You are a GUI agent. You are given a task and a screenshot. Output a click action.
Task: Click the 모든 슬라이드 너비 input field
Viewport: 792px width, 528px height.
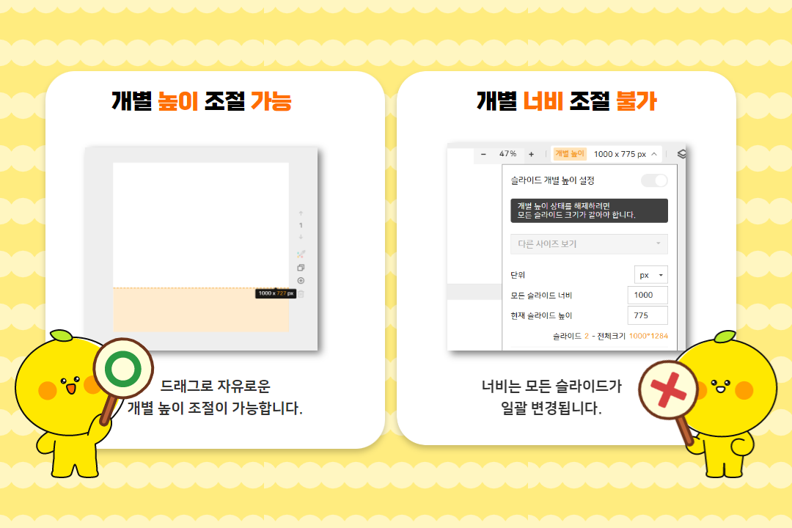(648, 295)
